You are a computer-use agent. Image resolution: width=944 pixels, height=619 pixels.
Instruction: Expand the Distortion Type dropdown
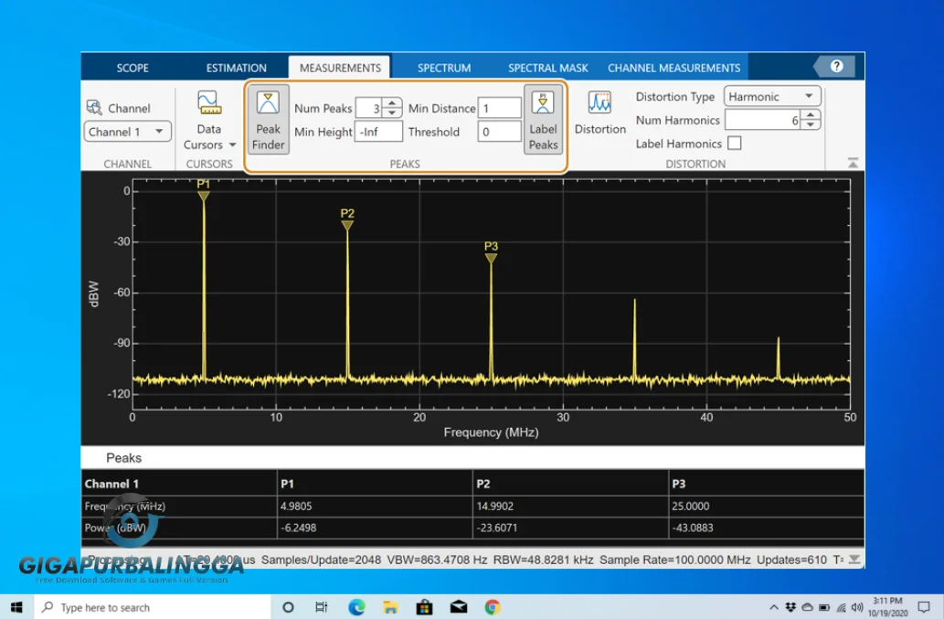[772, 96]
